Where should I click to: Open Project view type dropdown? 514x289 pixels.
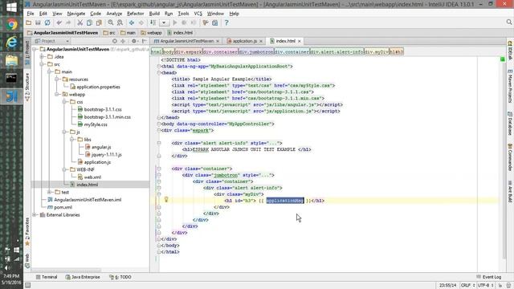click(52, 41)
